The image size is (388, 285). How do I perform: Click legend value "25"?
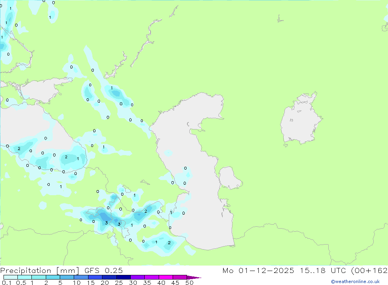(119, 283)
